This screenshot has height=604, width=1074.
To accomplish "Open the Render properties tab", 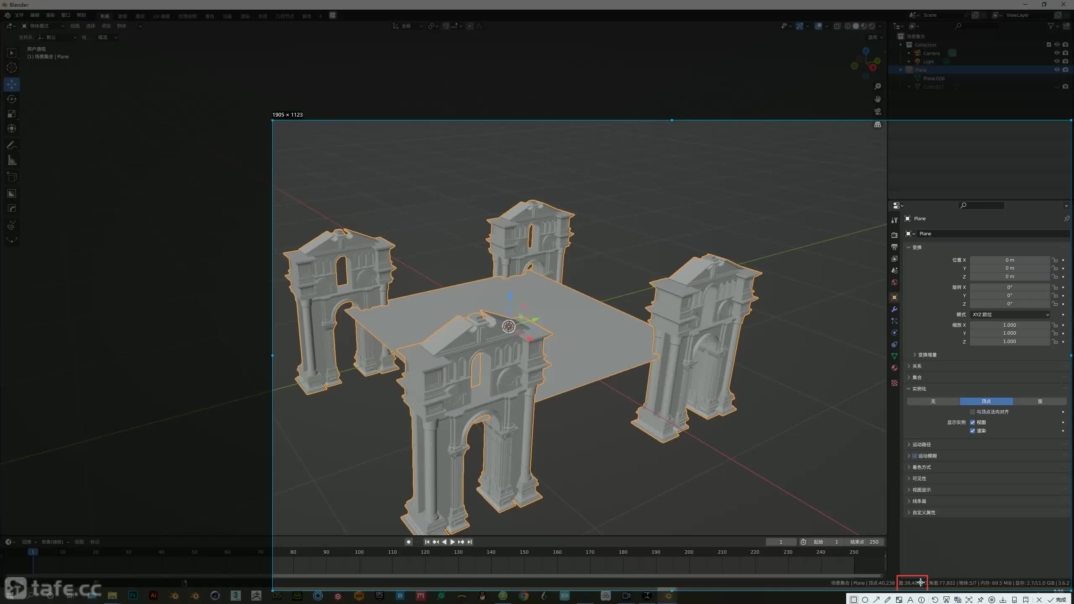I will pos(894,235).
